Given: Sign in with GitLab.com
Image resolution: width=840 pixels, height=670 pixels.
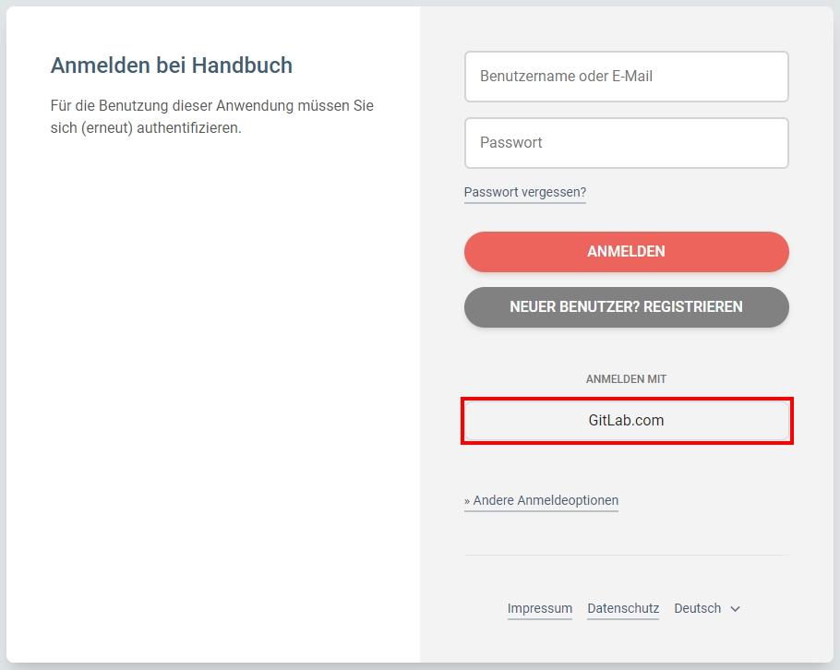Looking at the screenshot, I should 627,421.
